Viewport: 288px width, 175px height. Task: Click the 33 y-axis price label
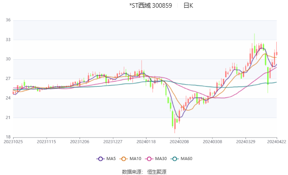8,40
